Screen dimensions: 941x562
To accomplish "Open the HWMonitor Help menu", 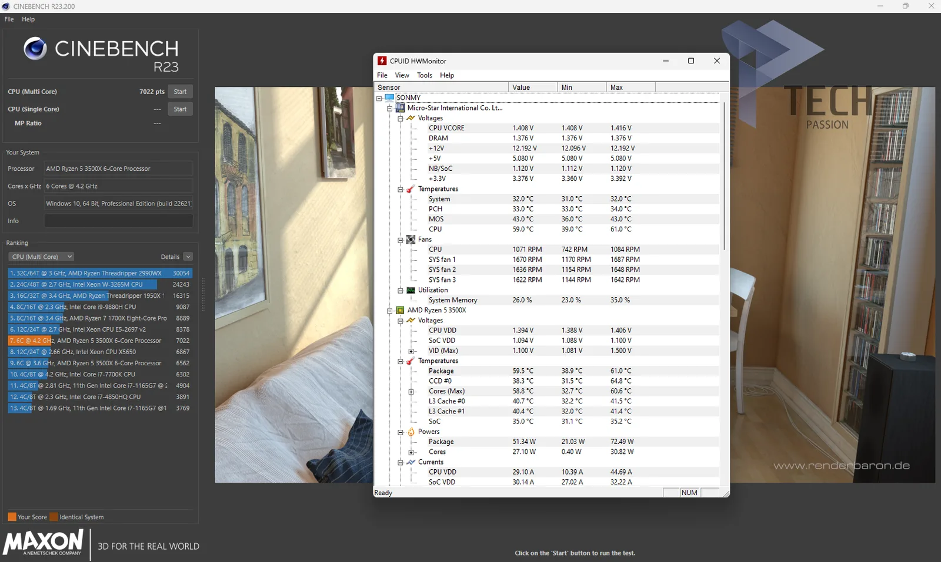I will coord(447,75).
